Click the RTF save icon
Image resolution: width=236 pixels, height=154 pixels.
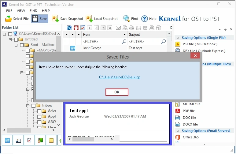coord(138,28)
